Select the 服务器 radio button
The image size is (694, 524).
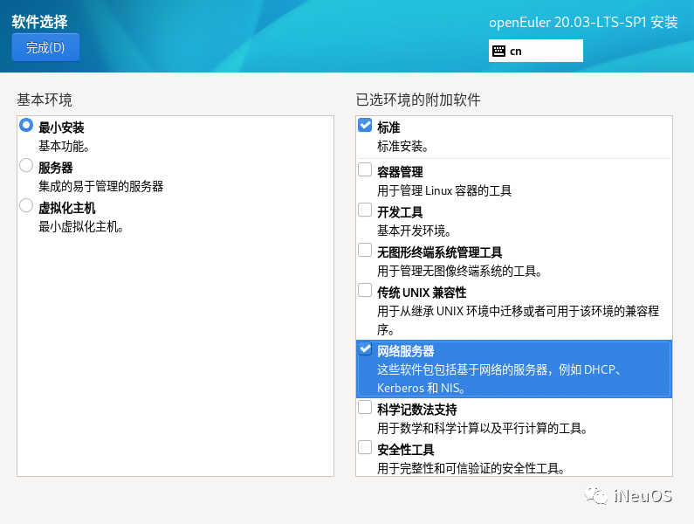coord(26,166)
